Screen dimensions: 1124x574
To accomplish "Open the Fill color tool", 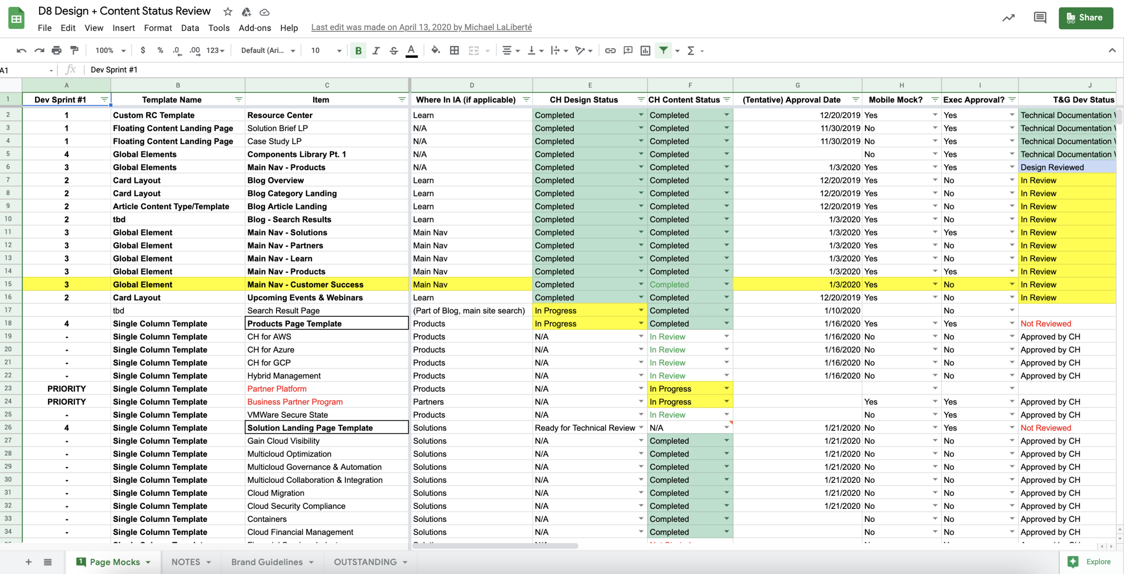I will [x=435, y=50].
